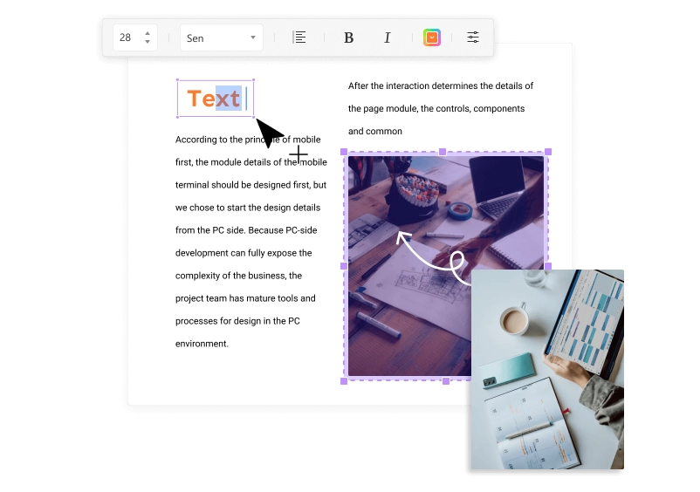Click the line "we chose to start the design details"

tap(248, 208)
